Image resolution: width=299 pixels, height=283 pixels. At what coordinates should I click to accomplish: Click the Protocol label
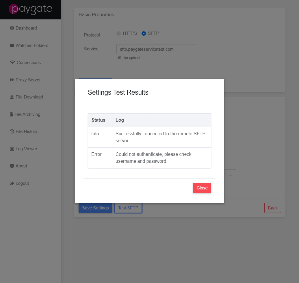click(x=92, y=35)
